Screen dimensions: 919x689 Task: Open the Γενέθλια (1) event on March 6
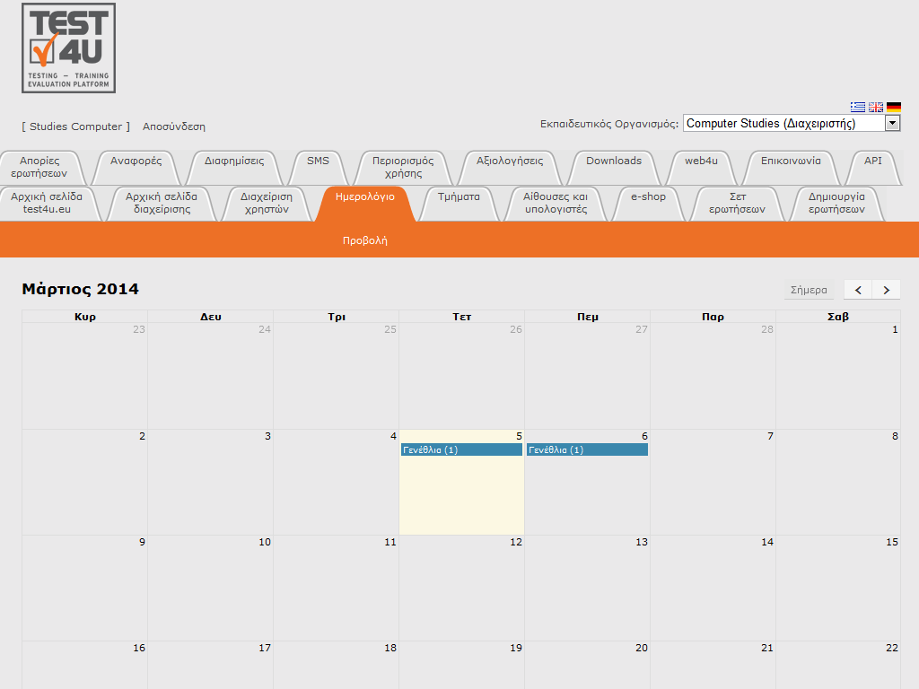pyautogui.click(x=587, y=449)
